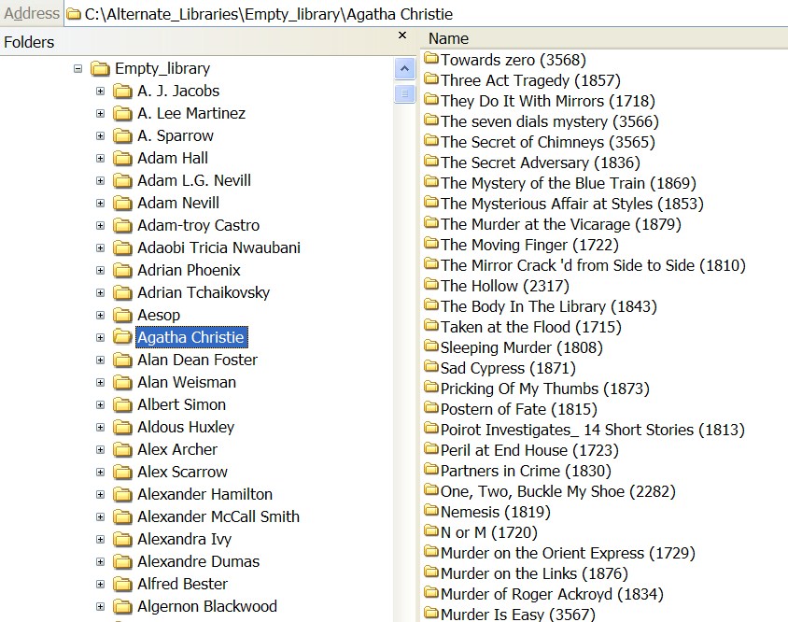Image resolution: width=788 pixels, height=622 pixels.
Task: Click the Three Act Tragedy folder icon
Action: tap(431, 79)
